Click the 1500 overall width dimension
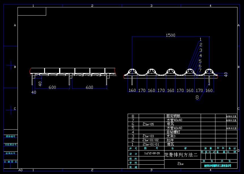 (x=170, y=35)
